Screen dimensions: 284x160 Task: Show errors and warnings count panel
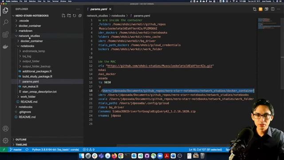pyautogui.click(x=89, y=150)
